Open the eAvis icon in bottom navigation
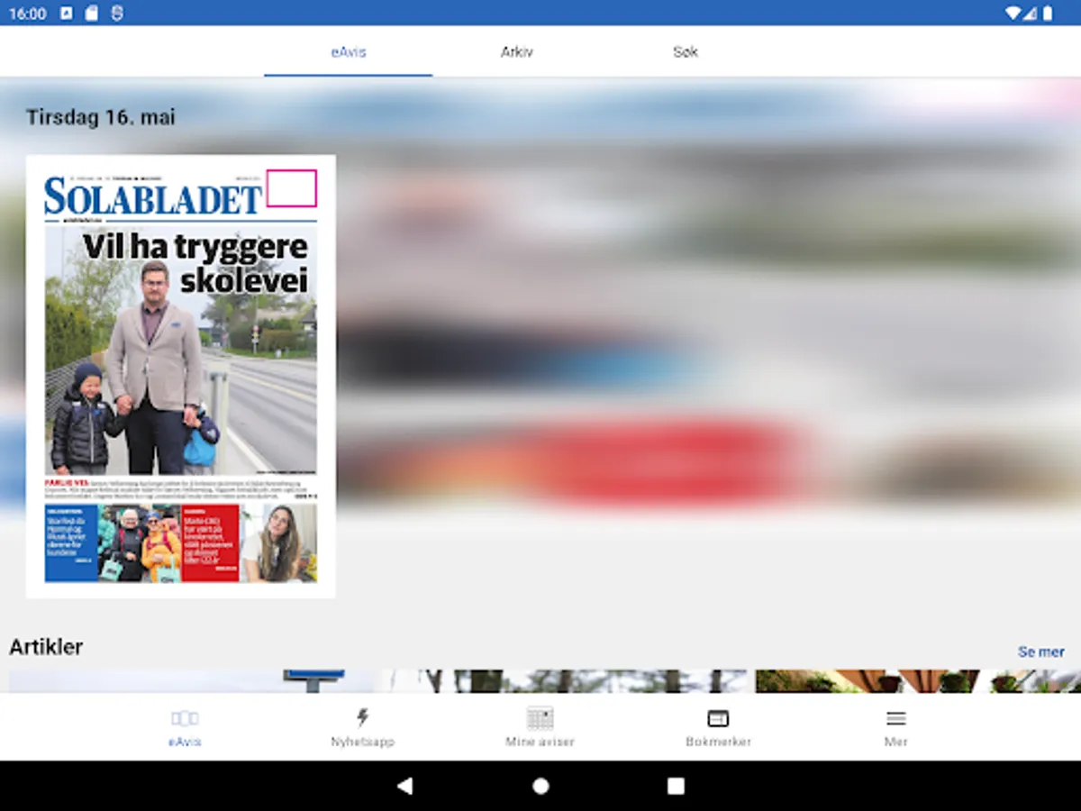 click(185, 718)
